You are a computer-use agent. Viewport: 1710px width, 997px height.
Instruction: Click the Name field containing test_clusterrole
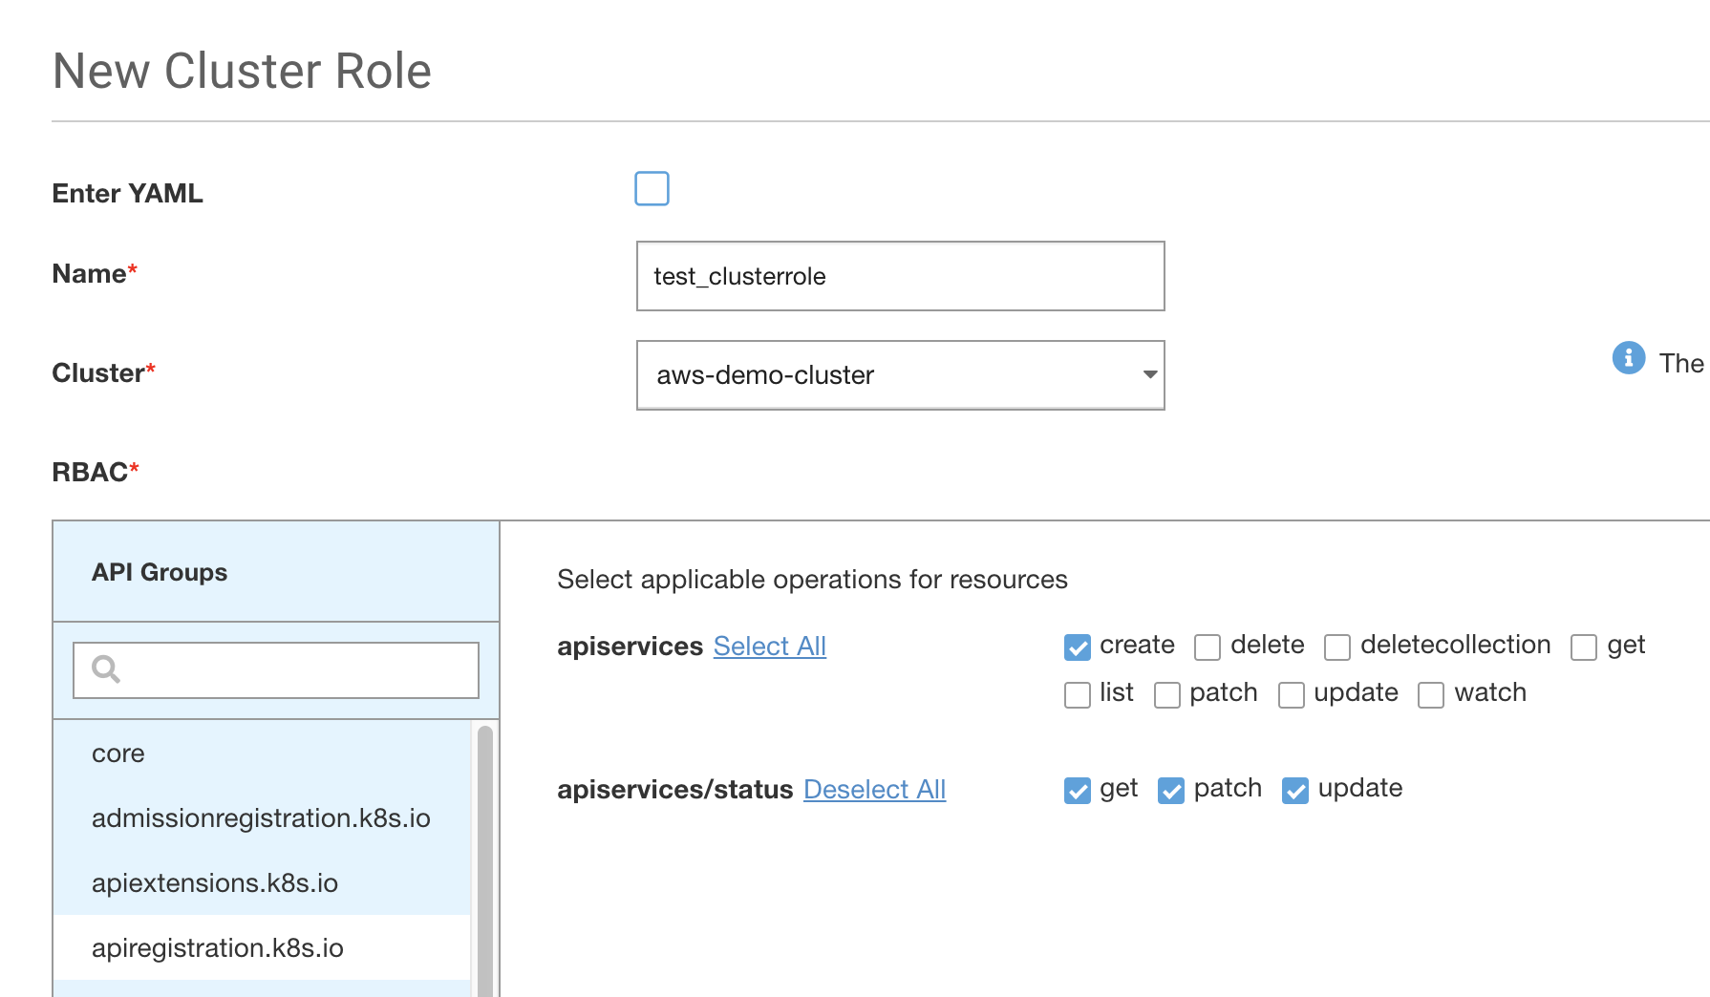point(900,276)
